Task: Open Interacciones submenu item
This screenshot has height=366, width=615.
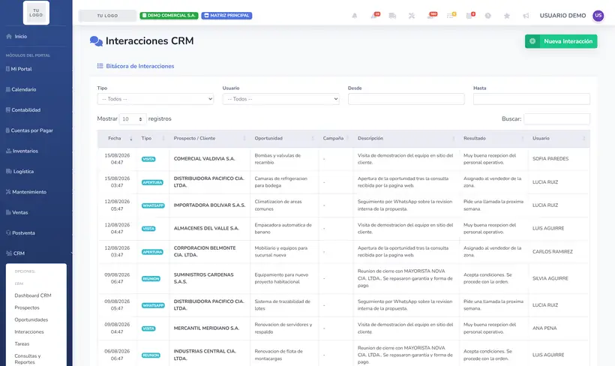Action: point(29,331)
